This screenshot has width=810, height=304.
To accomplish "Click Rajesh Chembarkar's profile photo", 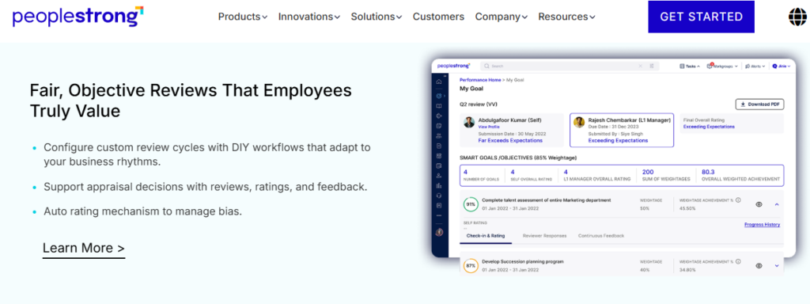I will tap(579, 122).
